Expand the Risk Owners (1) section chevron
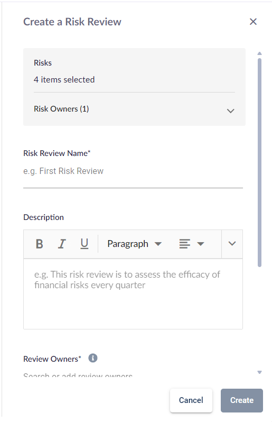The image size is (272, 422). (x=231, y=111)
